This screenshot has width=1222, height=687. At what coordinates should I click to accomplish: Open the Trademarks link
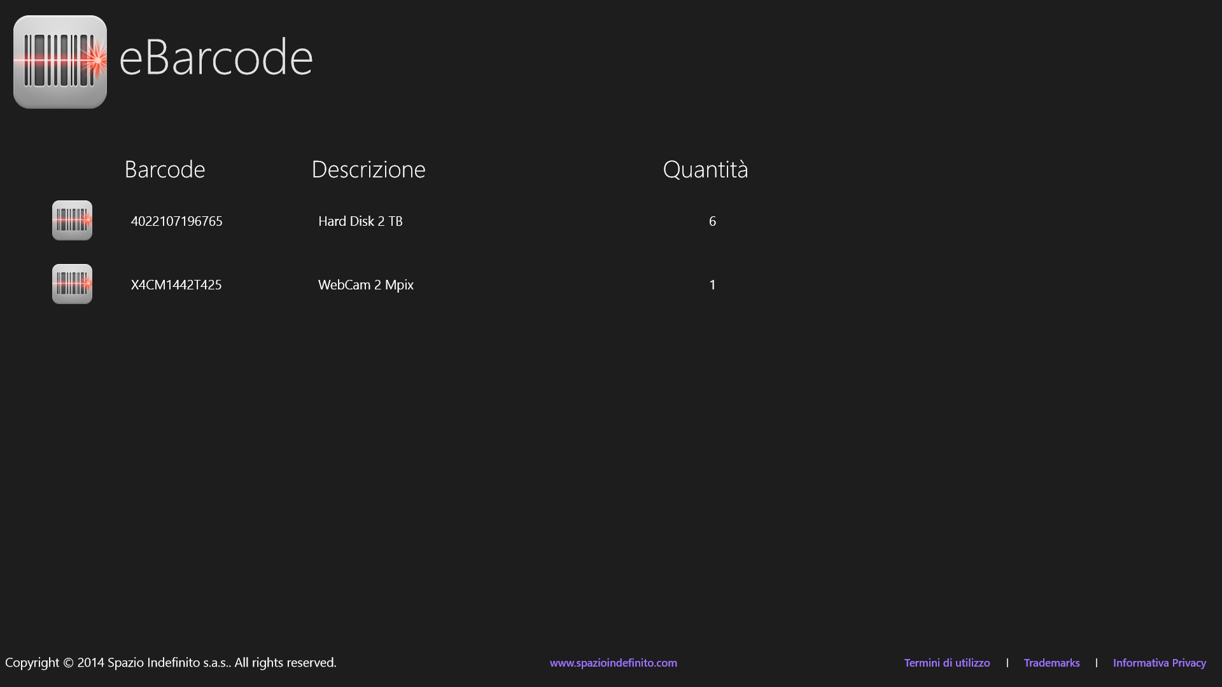click(x=1051, y=663)
